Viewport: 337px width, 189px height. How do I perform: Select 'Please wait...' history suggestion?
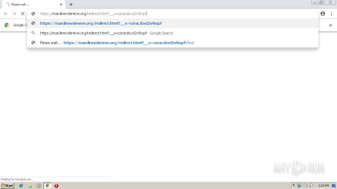pos(173,43)
